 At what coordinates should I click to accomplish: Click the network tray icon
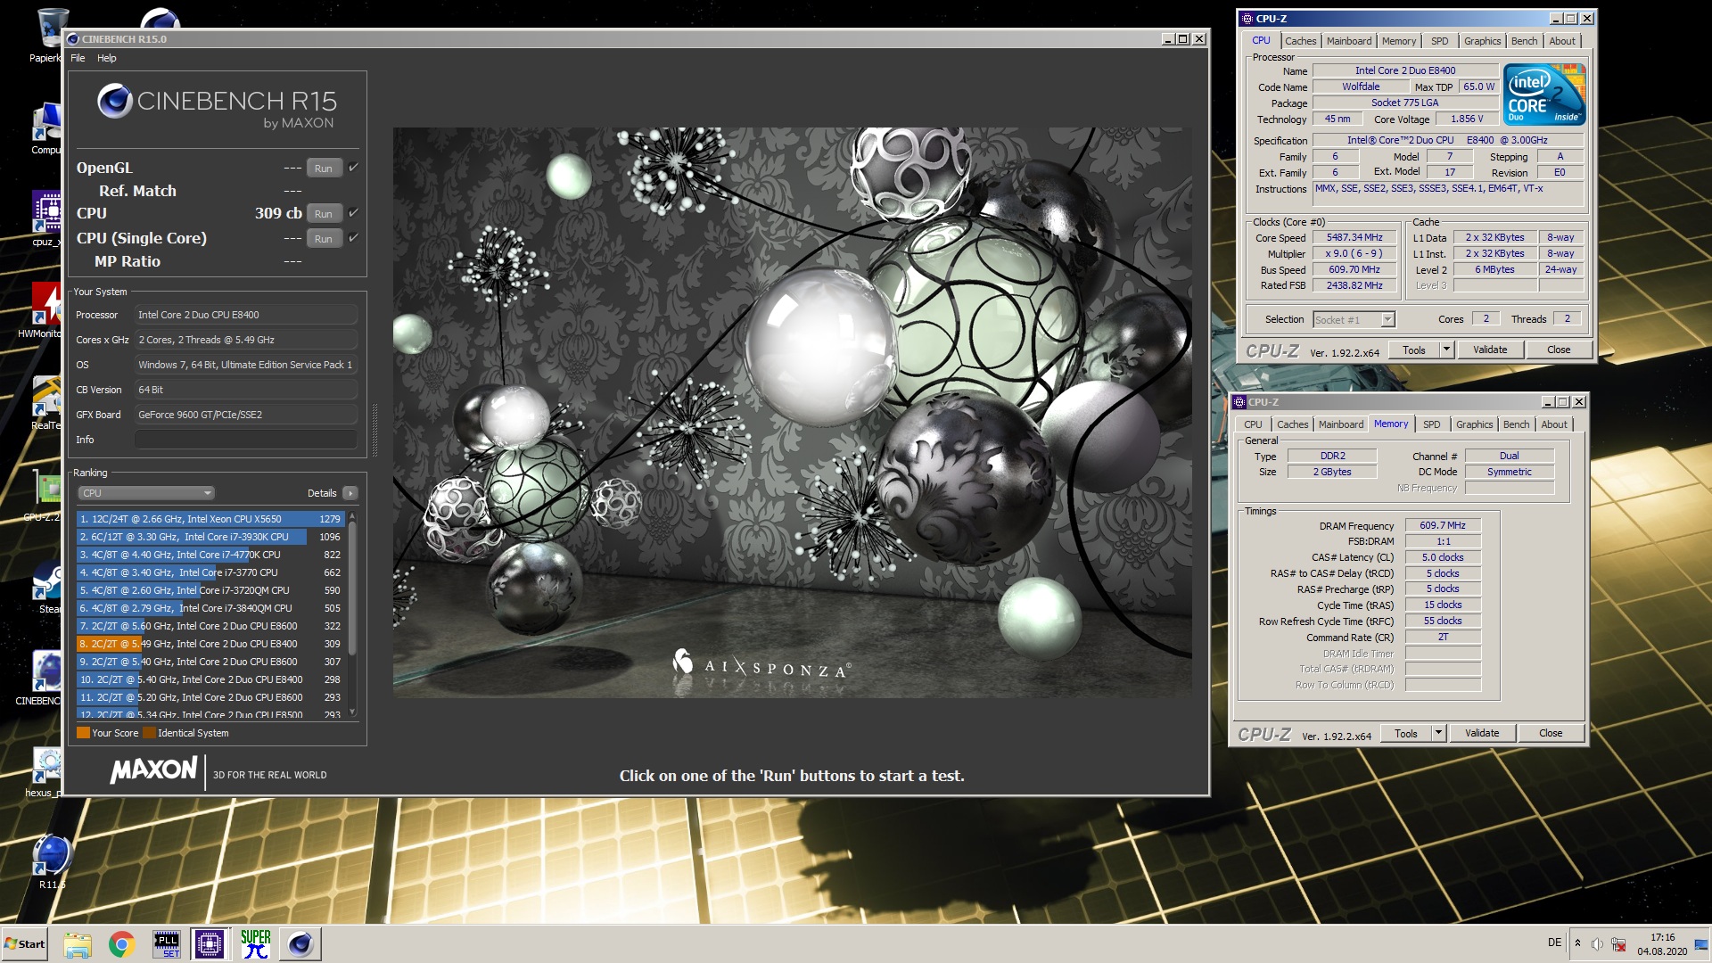point(1618,944)
